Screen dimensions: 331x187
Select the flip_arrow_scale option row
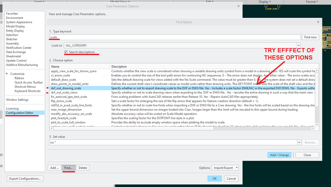pos(182,101)
